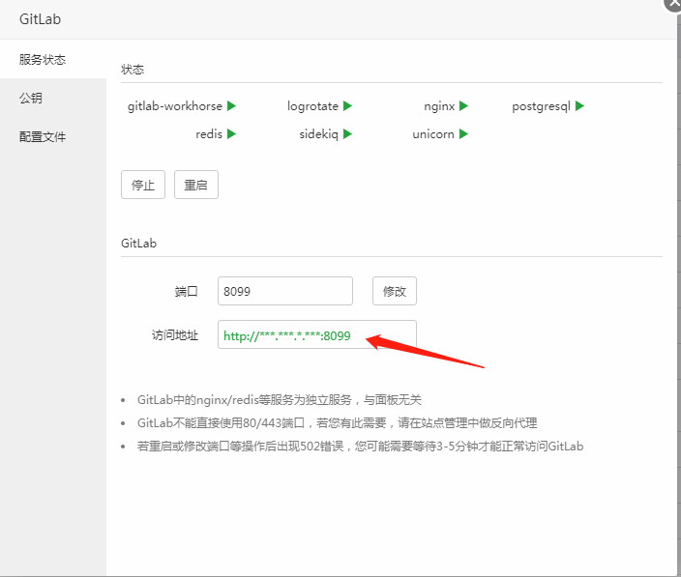Click the note about 80/443 port reverse proxy
The height and width of the screenshot is (577, 681).
point(337,423)
